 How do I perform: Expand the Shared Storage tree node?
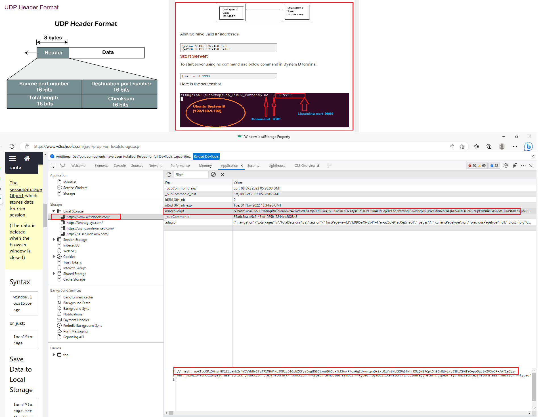pos(54,273)
